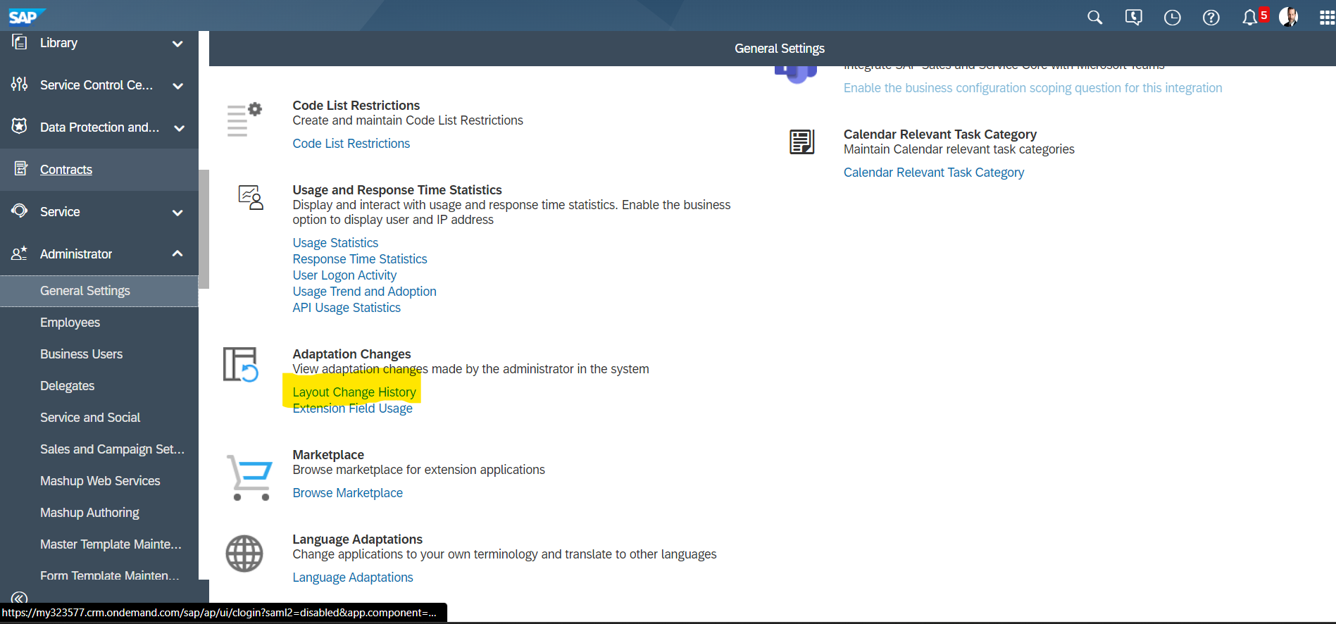The image size is (1336, 624).
Task: Collapse the Administrator menu chevron
Action: tap(177, 254)
